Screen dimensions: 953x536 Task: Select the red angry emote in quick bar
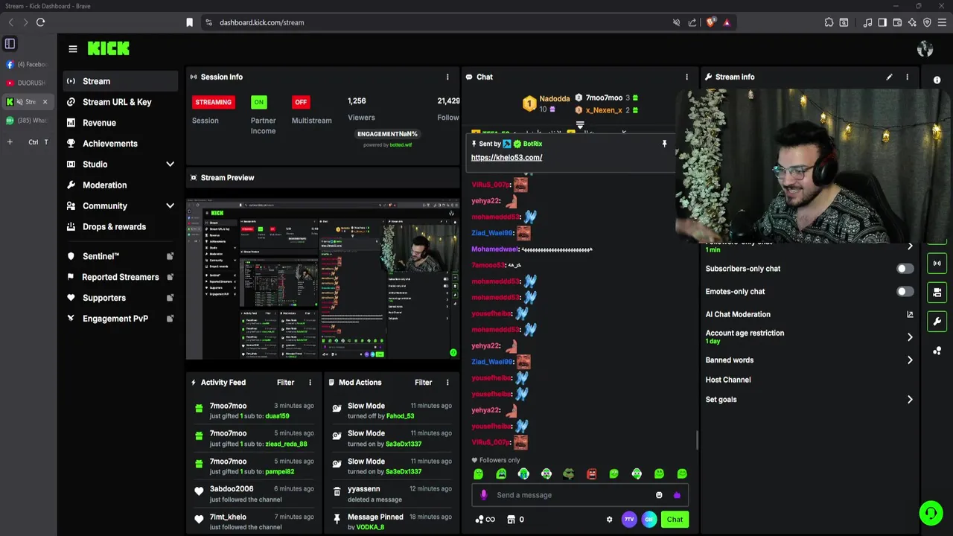[x=591, y=473]
